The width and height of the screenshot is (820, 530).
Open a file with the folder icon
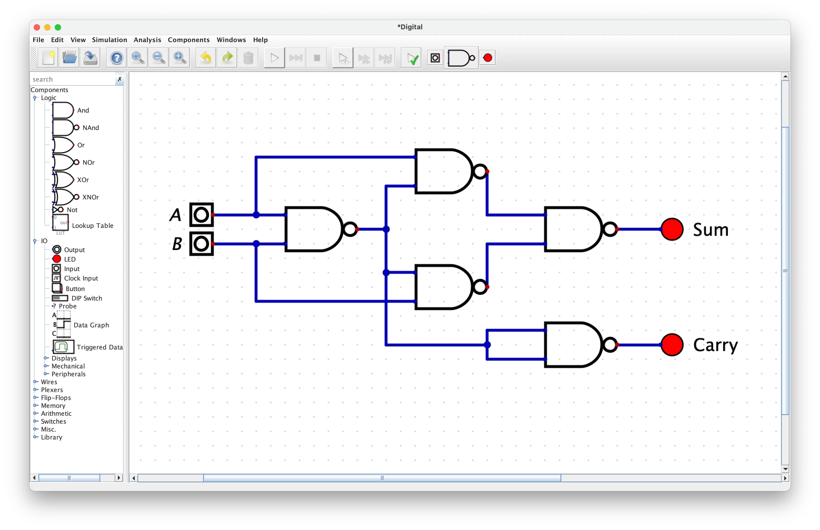point(69,58)
